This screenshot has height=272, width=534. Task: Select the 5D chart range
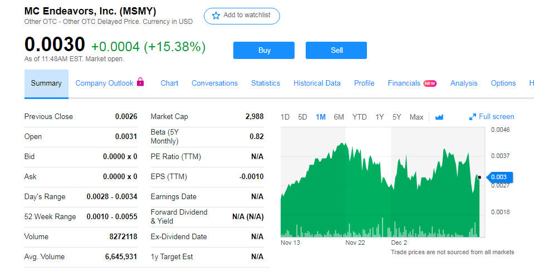[302, 117]
